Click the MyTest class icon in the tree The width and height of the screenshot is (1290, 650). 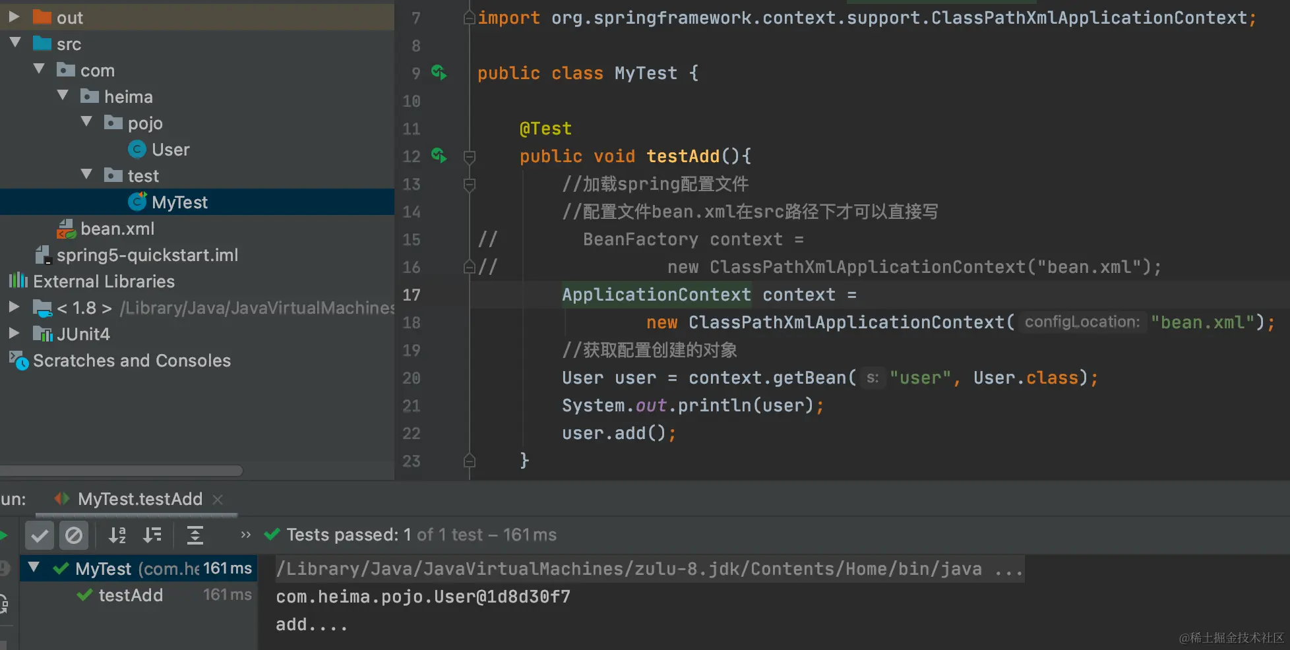[137, 202]
